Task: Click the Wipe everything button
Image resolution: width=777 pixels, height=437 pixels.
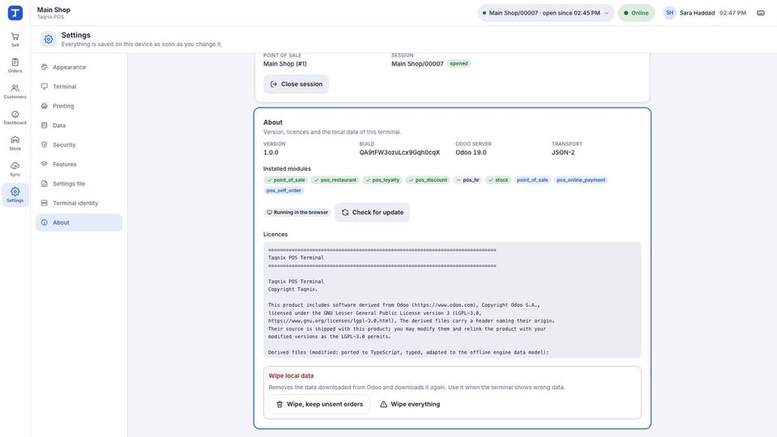Action: coord(410,405)
